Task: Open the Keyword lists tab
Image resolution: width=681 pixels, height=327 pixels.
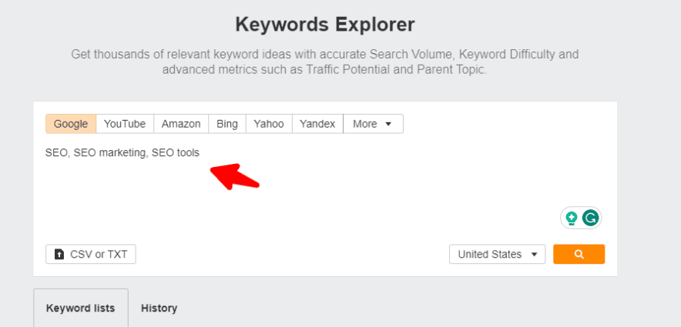Action: [81, 308]
